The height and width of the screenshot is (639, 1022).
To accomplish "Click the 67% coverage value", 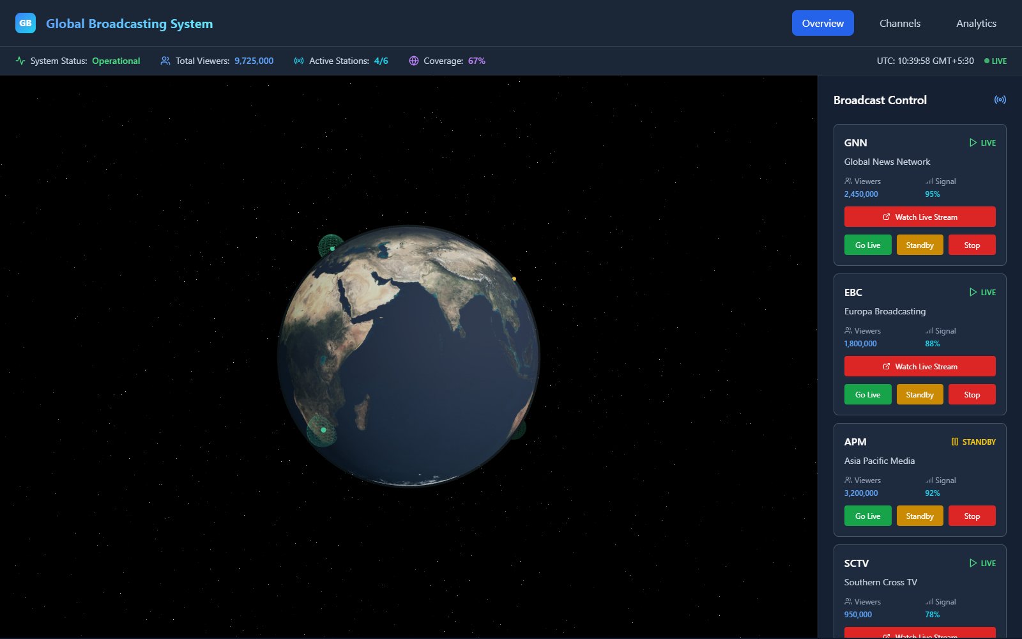I will [x=477, y=61].
